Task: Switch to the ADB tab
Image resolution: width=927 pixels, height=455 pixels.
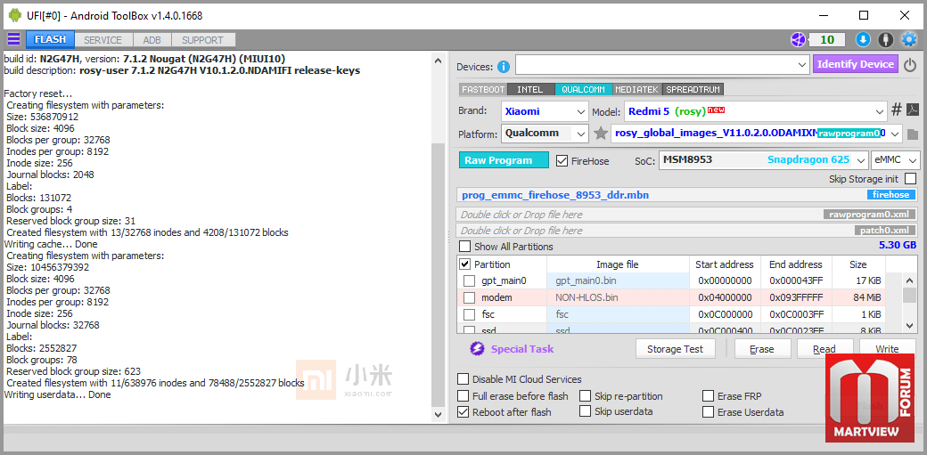Action: 152,40
